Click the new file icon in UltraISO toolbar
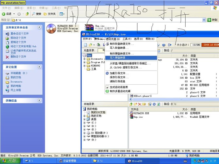219x164 pixels. point(85,45)
